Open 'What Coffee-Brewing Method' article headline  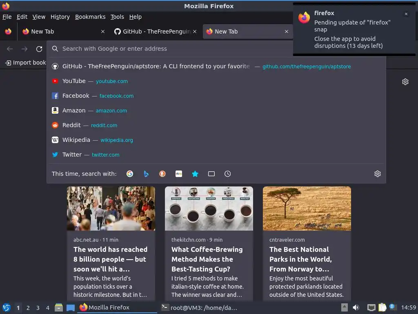click(x=207, y=259)
